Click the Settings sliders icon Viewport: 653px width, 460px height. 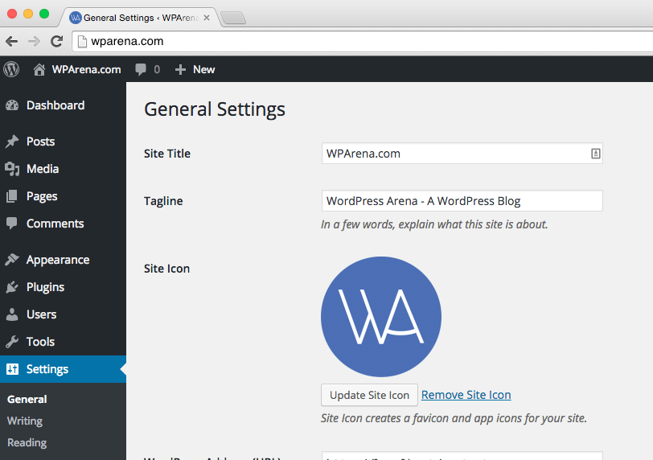13,369
